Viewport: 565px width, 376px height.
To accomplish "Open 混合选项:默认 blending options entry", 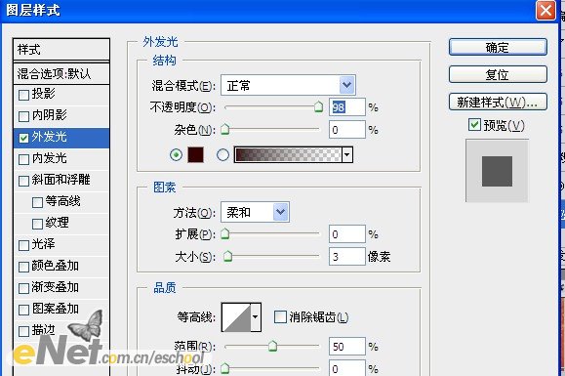I will click(x=61, y=74).
